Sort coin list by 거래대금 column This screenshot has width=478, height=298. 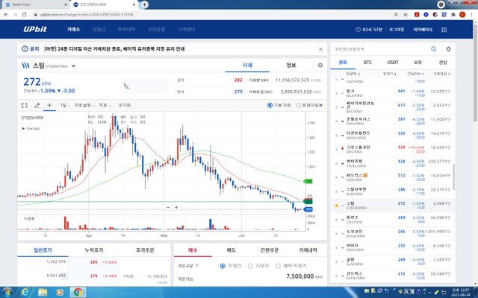[x=441, y=74]
